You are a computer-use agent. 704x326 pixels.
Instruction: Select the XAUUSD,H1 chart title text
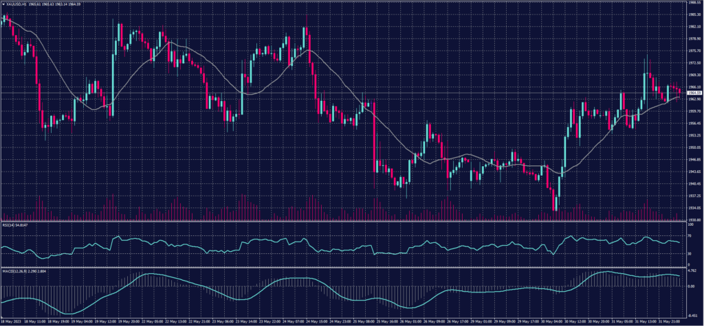click(x=16, y=4)
